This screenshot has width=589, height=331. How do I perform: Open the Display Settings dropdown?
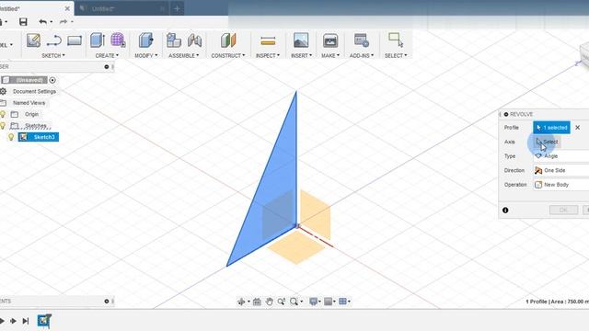coord(315,302)
